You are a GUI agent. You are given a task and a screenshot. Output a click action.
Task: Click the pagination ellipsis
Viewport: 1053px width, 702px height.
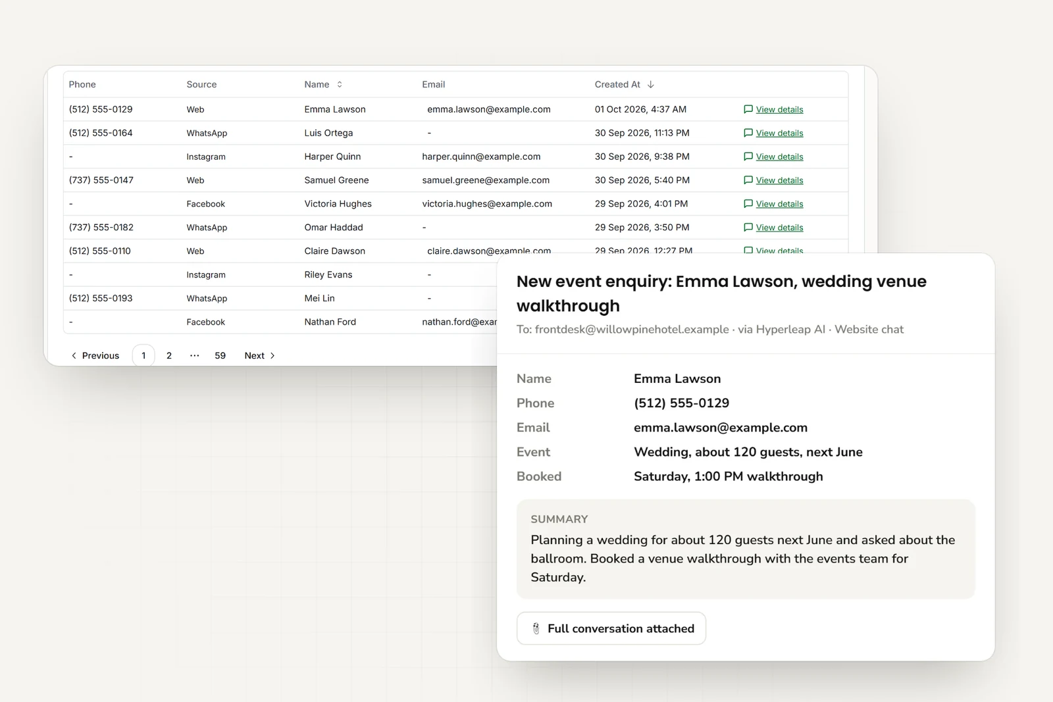(x=195, y=355)
